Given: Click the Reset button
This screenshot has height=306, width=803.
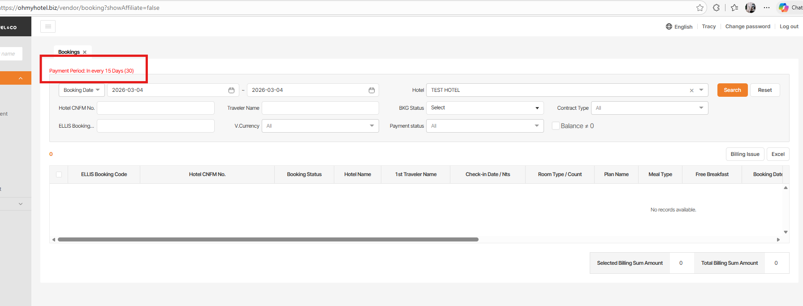Looking at the screenshot, I should click(765, 90).
